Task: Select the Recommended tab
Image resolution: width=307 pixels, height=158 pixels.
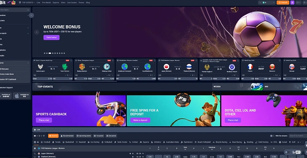Action: click(67, 136)
